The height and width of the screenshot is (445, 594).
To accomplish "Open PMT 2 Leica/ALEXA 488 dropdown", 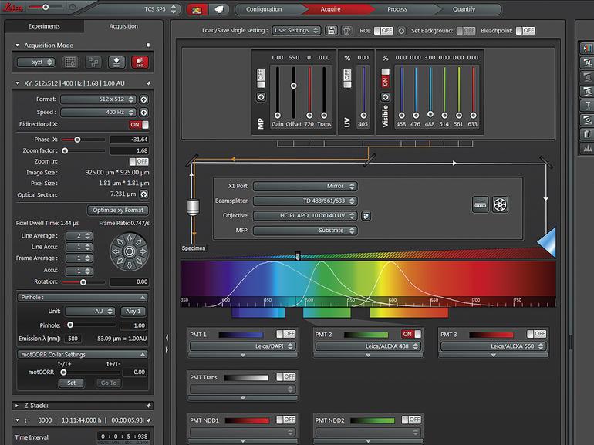I will point(368,346).
